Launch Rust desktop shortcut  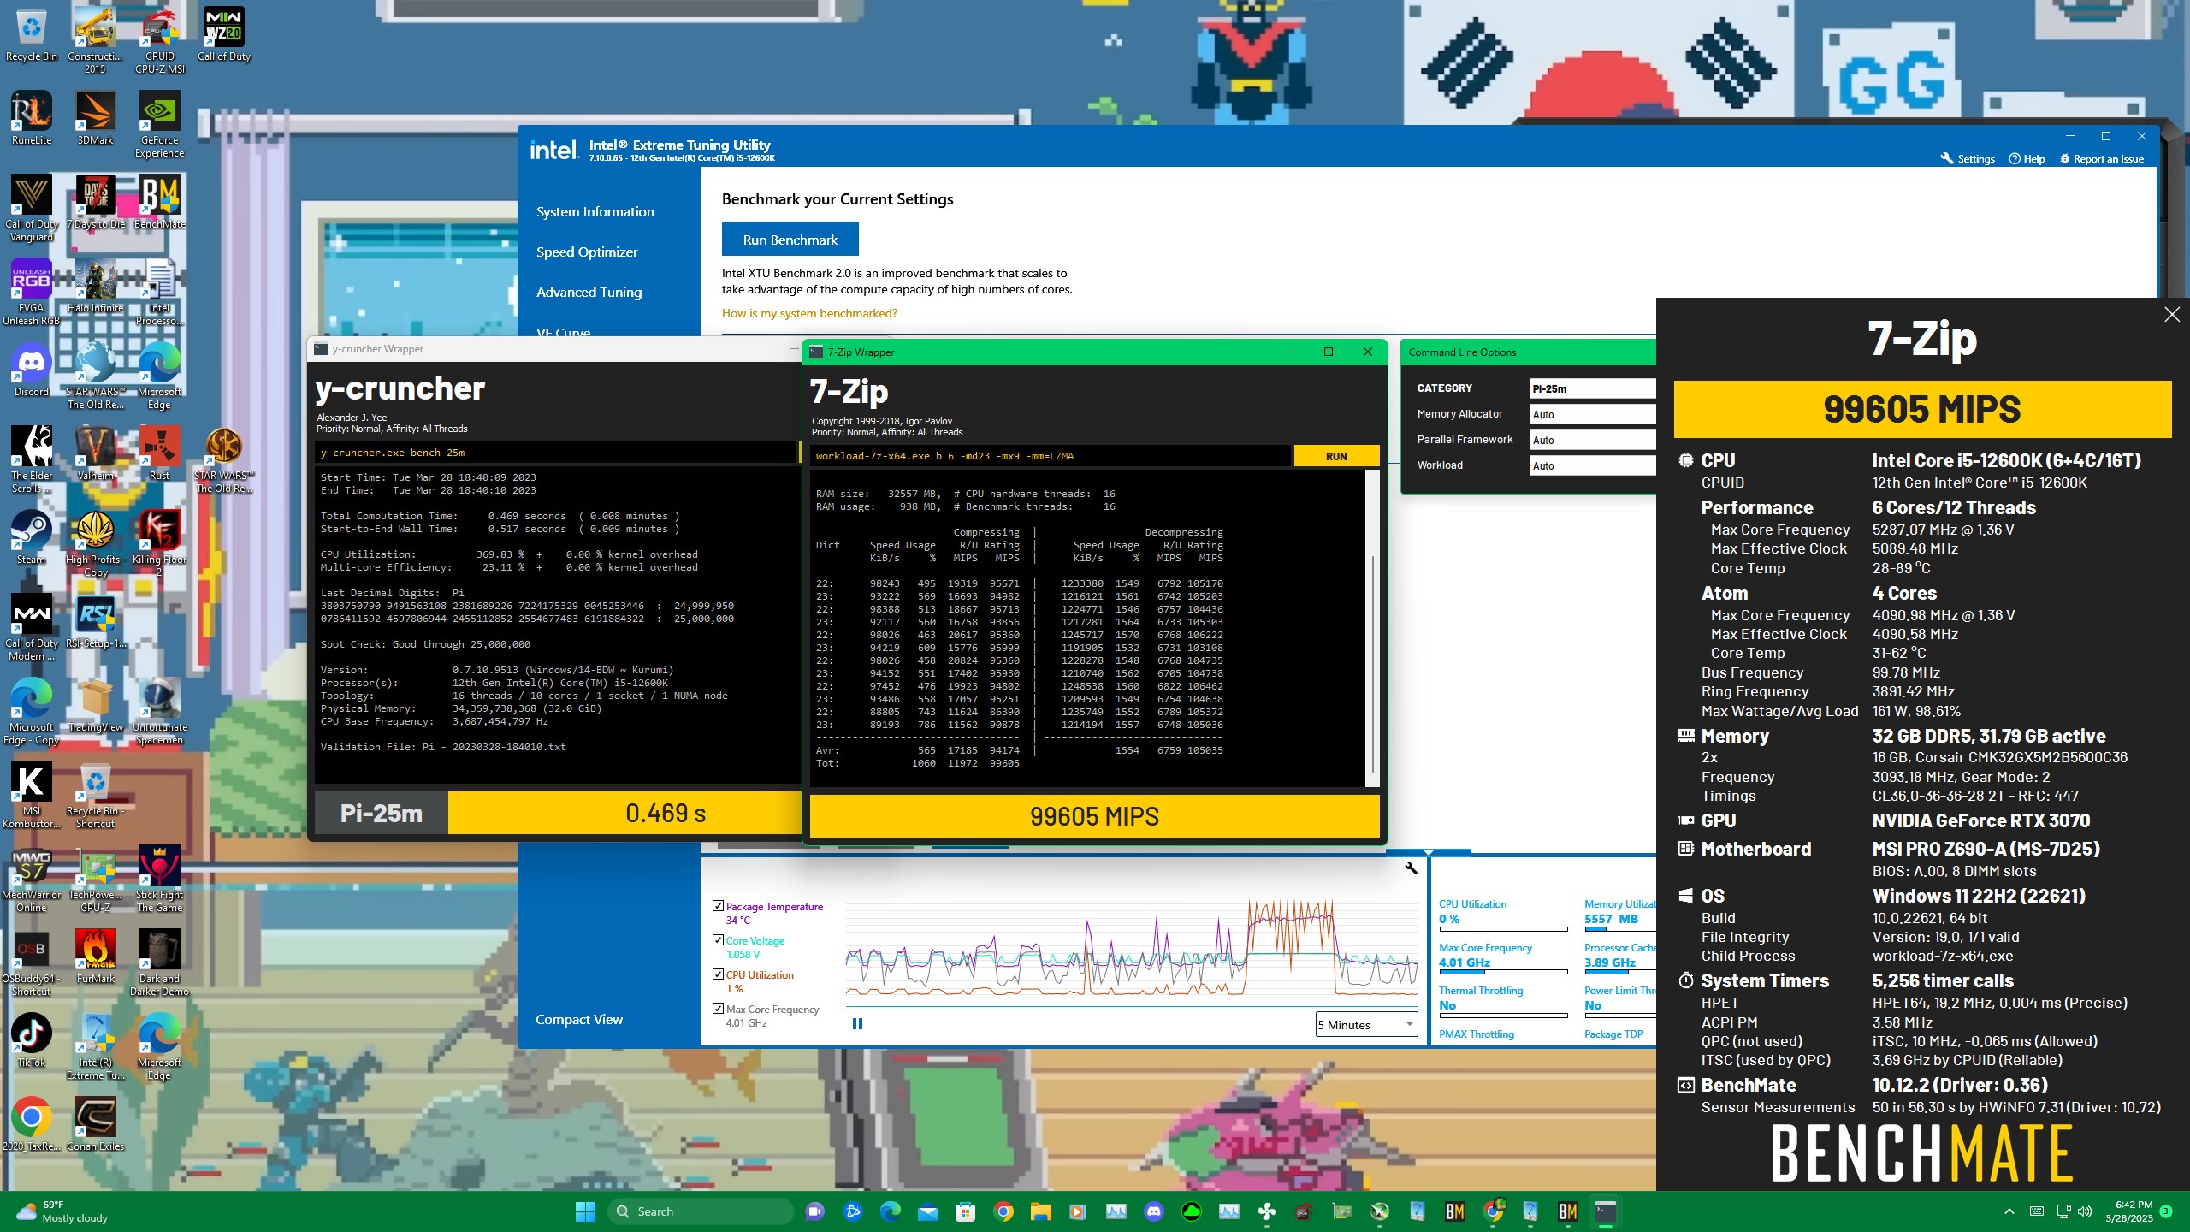160,453
